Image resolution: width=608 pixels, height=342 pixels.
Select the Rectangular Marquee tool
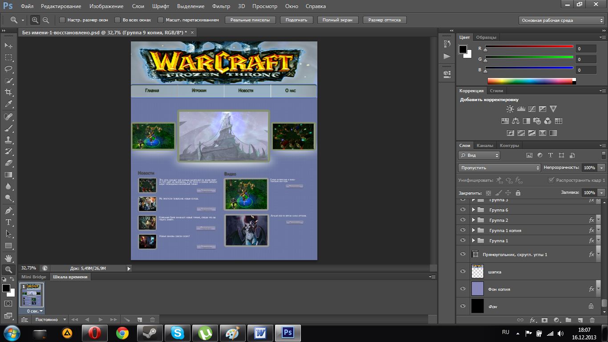point(8,57)
